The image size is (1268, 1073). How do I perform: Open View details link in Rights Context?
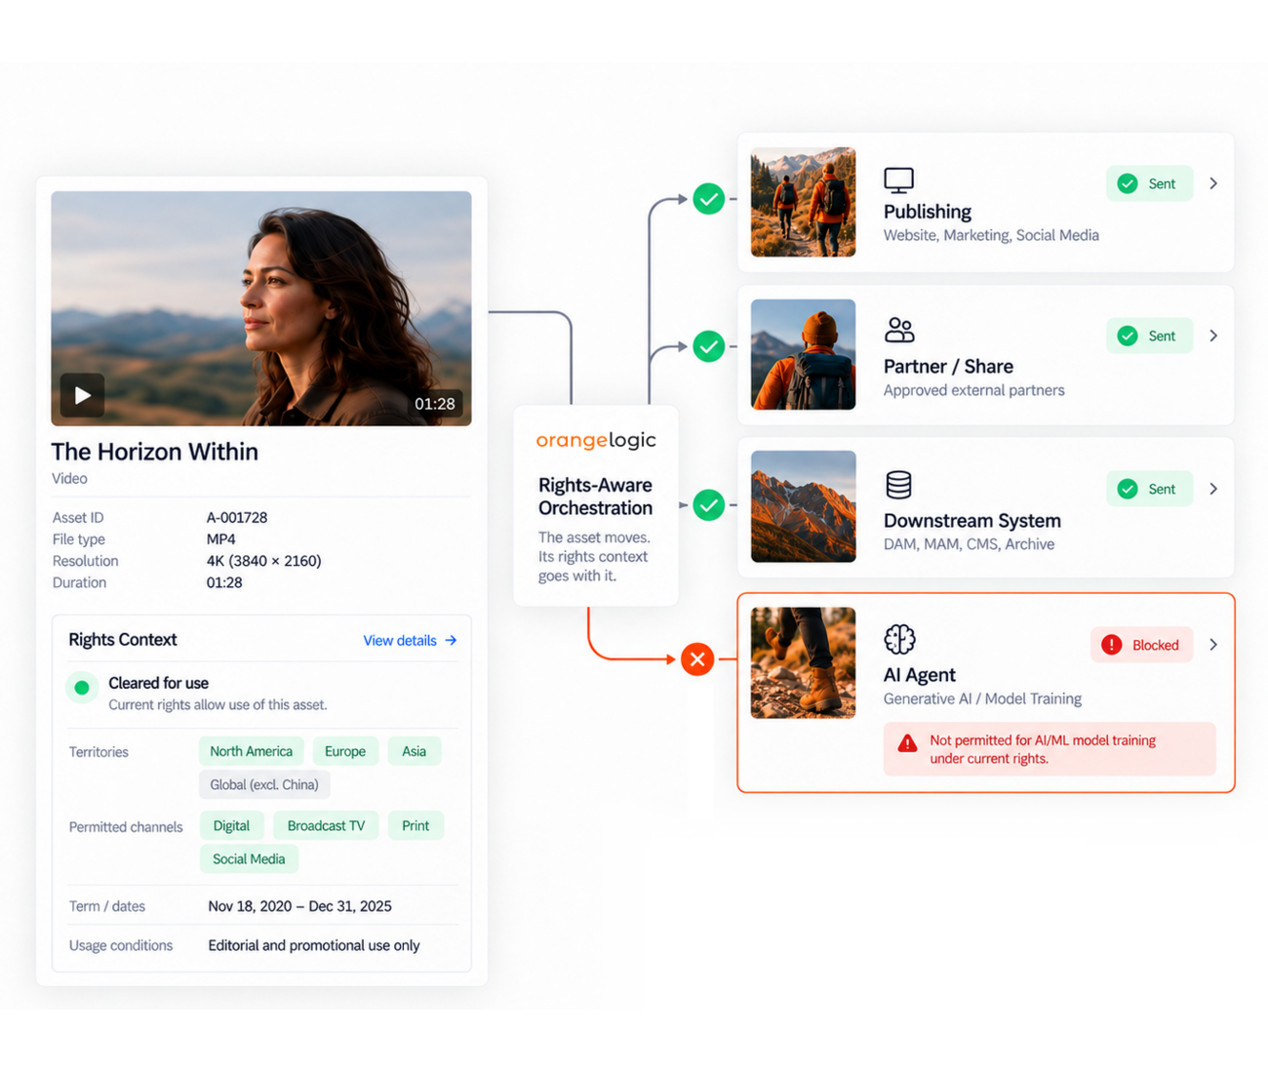coord(410,641)
